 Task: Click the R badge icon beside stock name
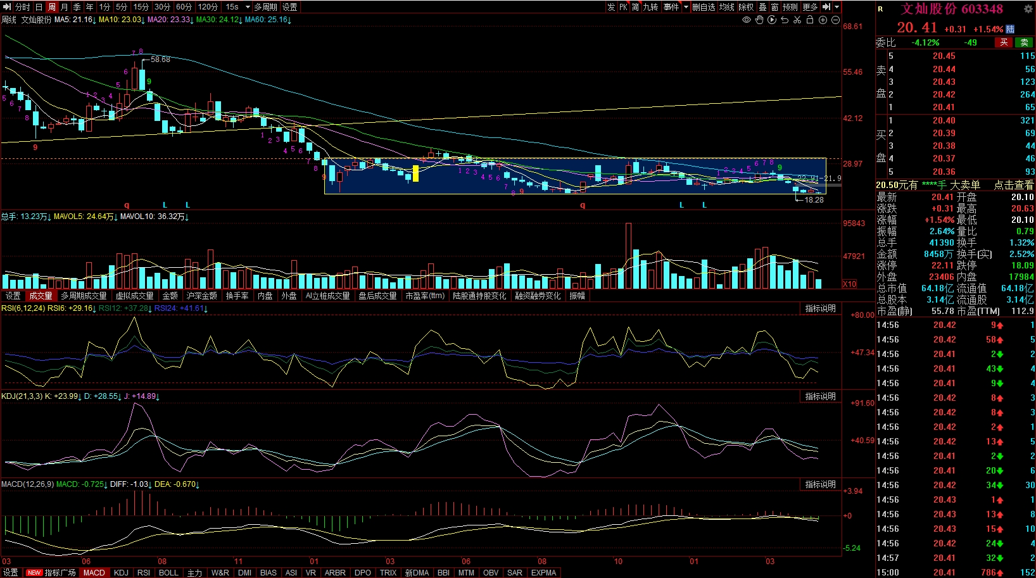(x=880, y=9)
